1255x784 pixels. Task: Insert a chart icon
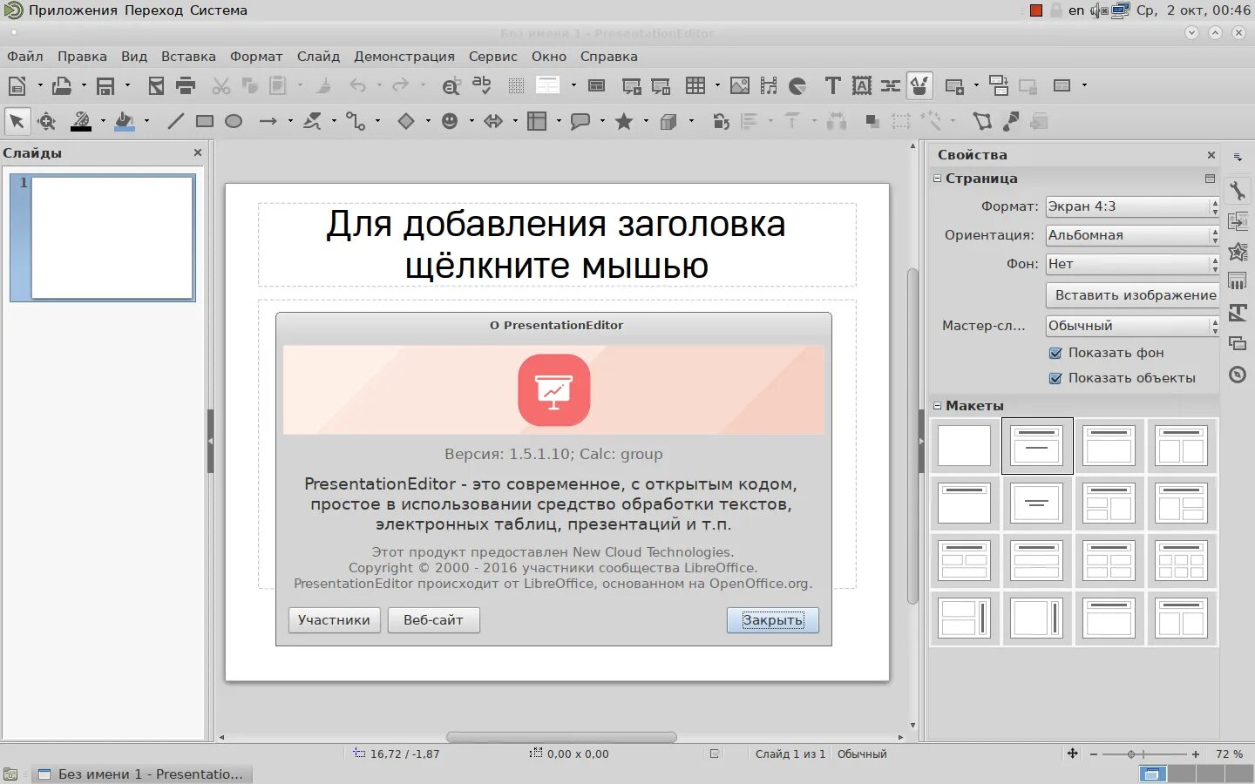tap(797, 85)
